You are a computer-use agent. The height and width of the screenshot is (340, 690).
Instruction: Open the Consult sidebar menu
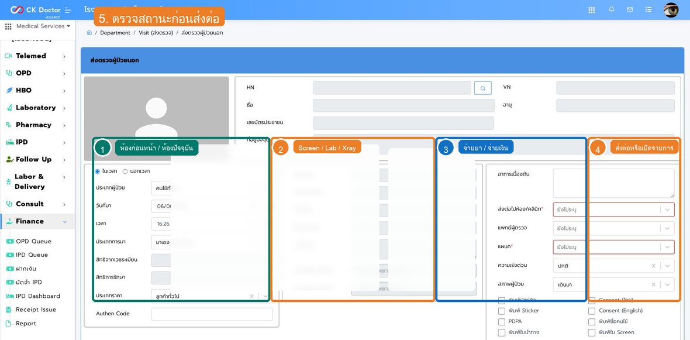[x=37, y=204]
